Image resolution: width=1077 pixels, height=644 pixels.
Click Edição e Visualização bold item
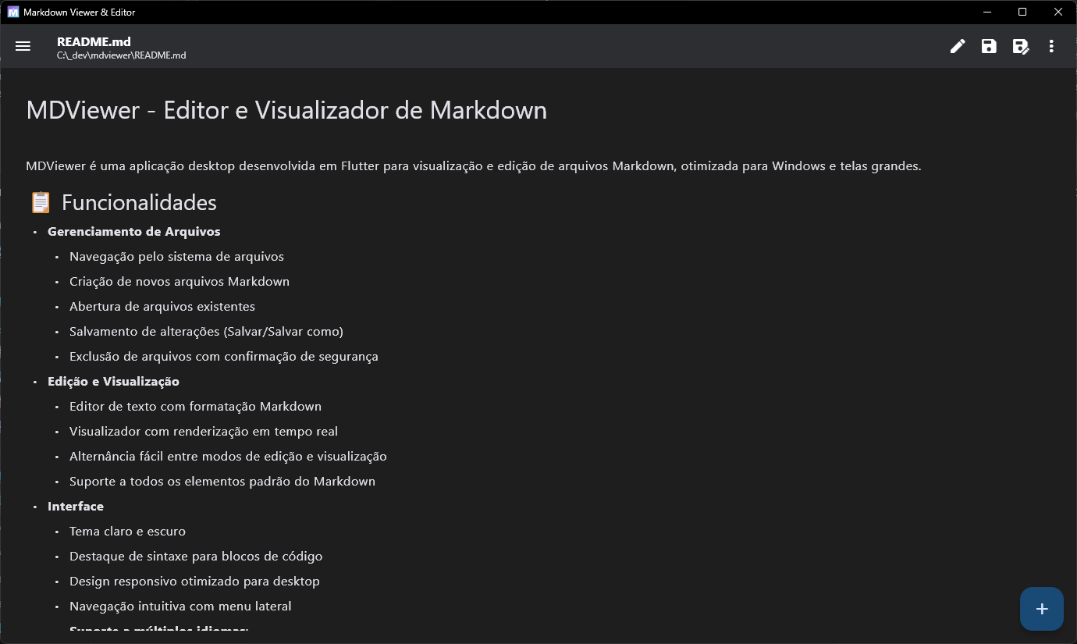[x=113, y=382]
